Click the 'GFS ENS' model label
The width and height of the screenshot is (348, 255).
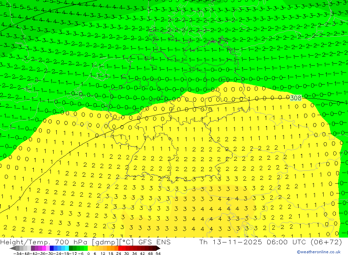click(x=154, y=242)
